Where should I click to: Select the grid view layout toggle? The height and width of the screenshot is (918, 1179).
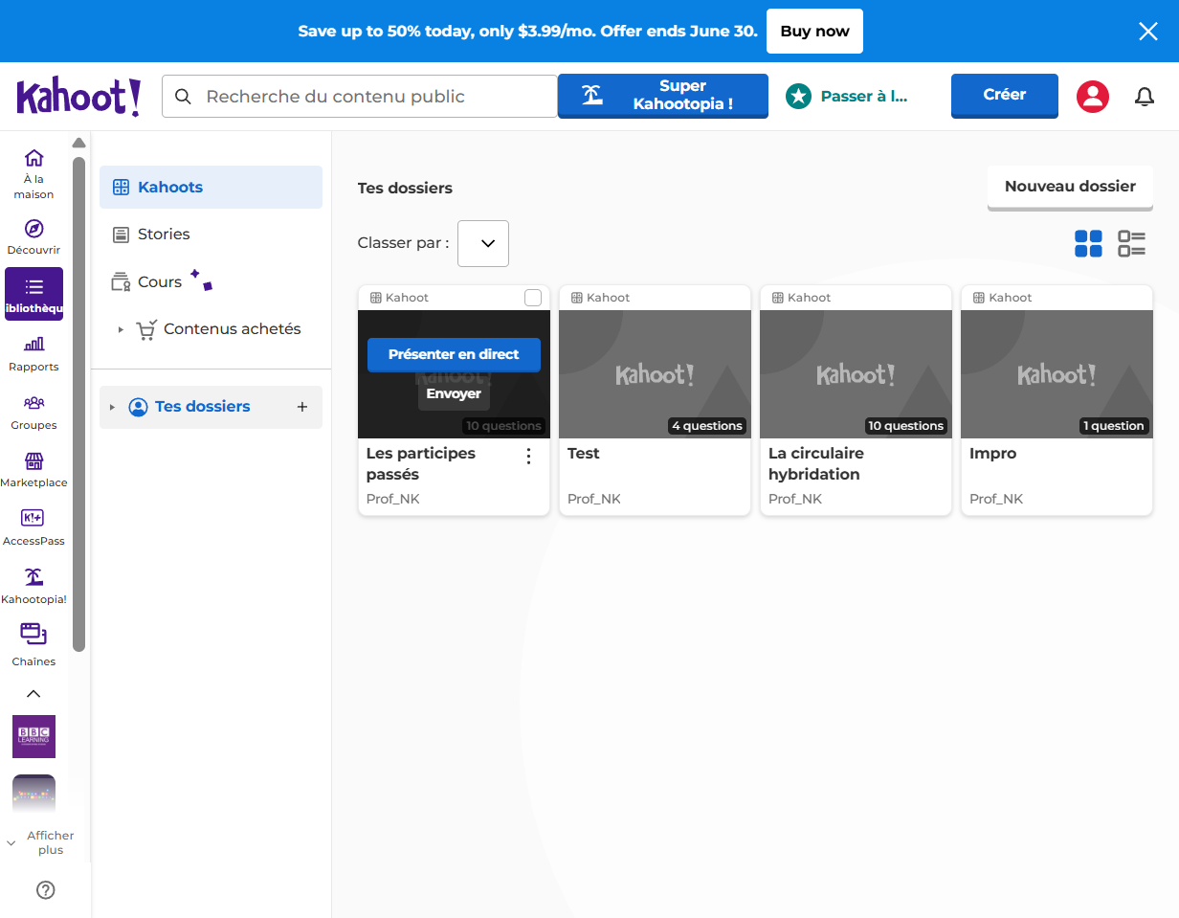(x=1088, y=243)
